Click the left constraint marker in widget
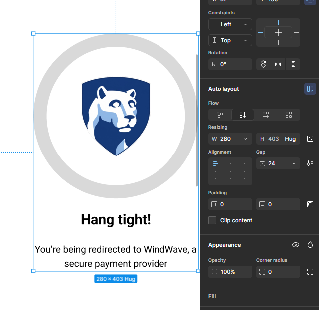The height and width of the screenshot is (310, 319). pyautogui.click(x=260, y=32)
